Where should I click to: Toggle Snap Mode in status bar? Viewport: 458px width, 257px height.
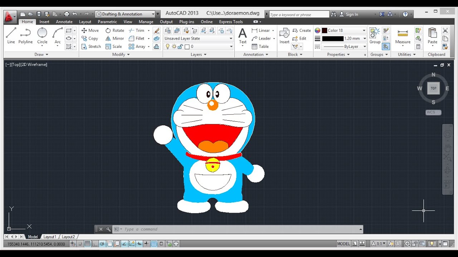[x=80, y=244]
